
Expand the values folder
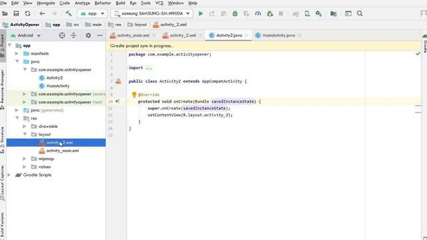tap(25, 167)
